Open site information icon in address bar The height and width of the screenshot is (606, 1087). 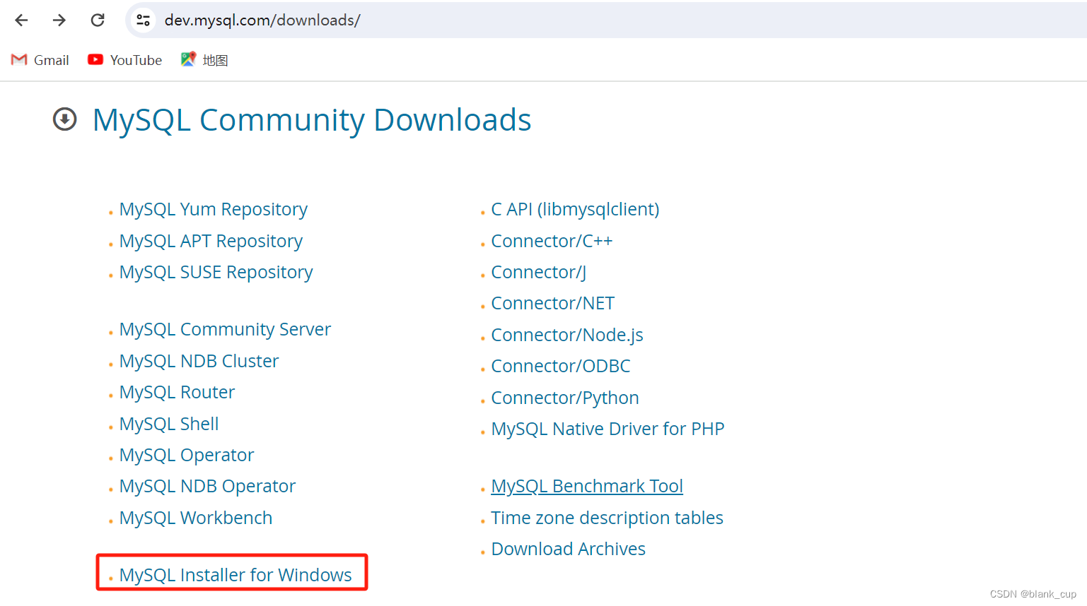[143, 20]
